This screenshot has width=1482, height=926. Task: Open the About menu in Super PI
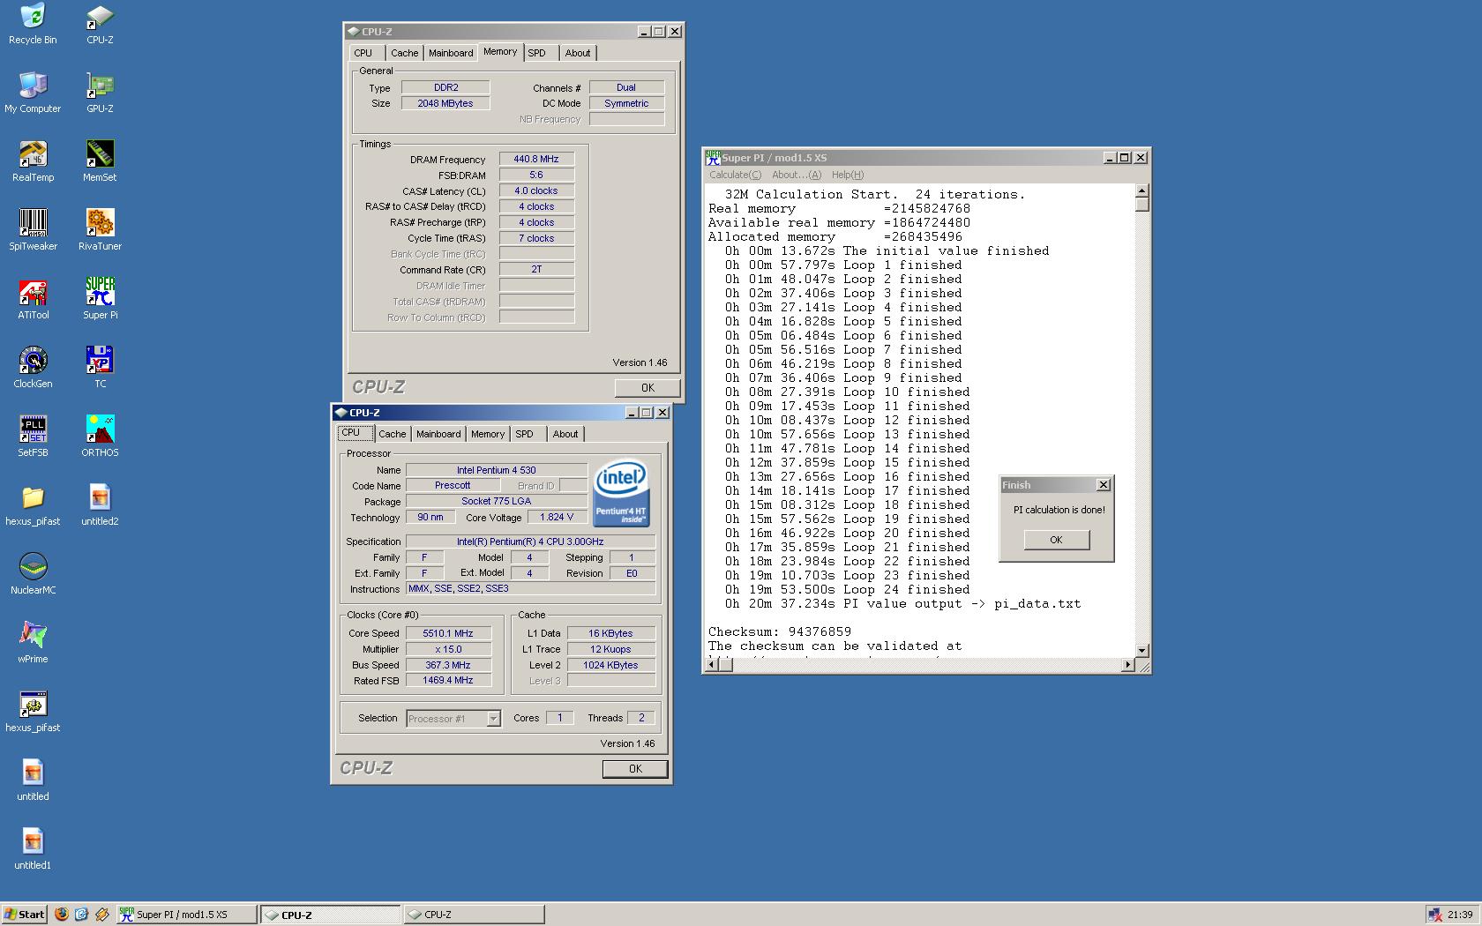click(x=796, y=175)
